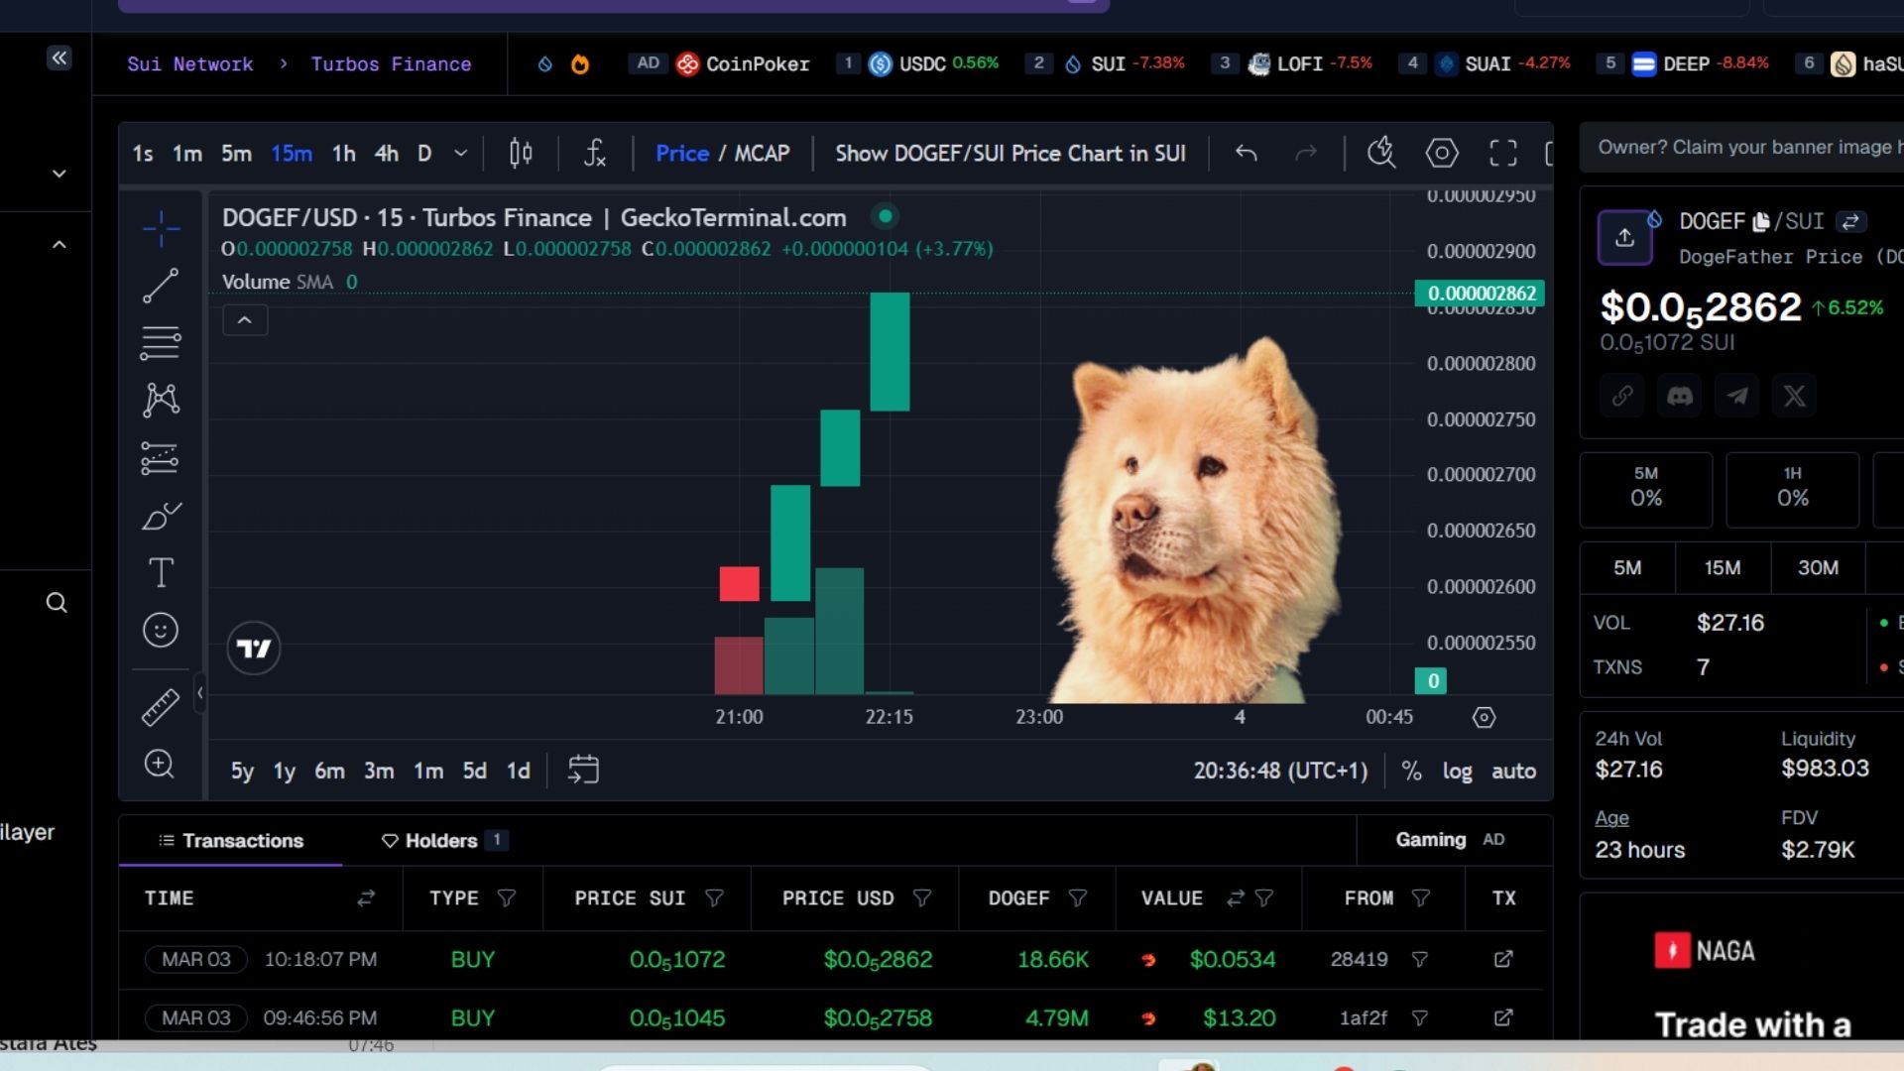The height and width of the screenshot is (1071, 1904).
Task: Open the candlestick chart style selector
Action: point(521,153)
